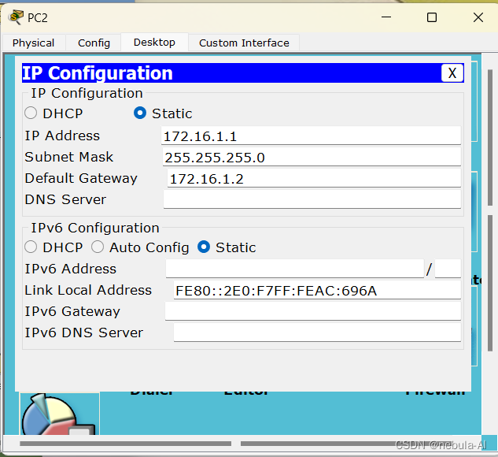Viewport: 498px width, 457px height.
Task: Click the Subnet Mask field 255.255.255.0
Action: coord(312,157)
